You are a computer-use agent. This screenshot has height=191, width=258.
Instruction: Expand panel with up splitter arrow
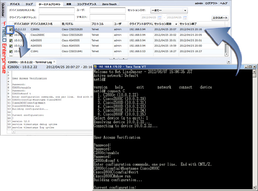point(123,58)
